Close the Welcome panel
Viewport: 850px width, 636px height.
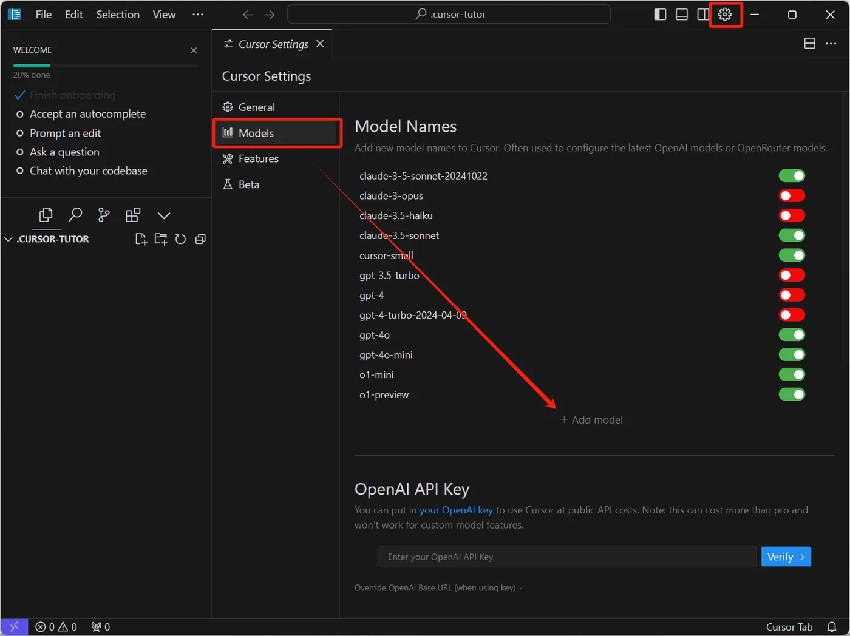coord(194,50)
